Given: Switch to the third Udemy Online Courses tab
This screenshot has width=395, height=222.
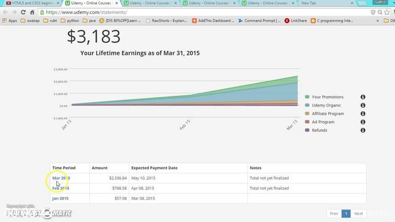Looking at the screenshot, I should pos(208,3).
